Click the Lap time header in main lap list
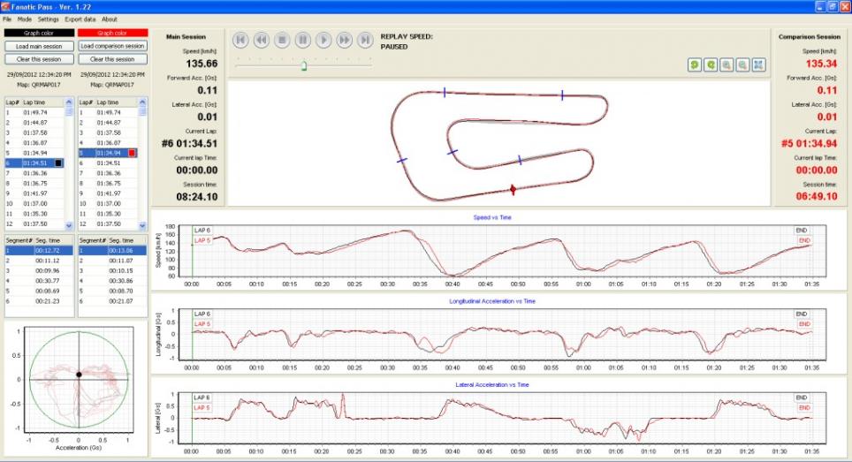 34,102
